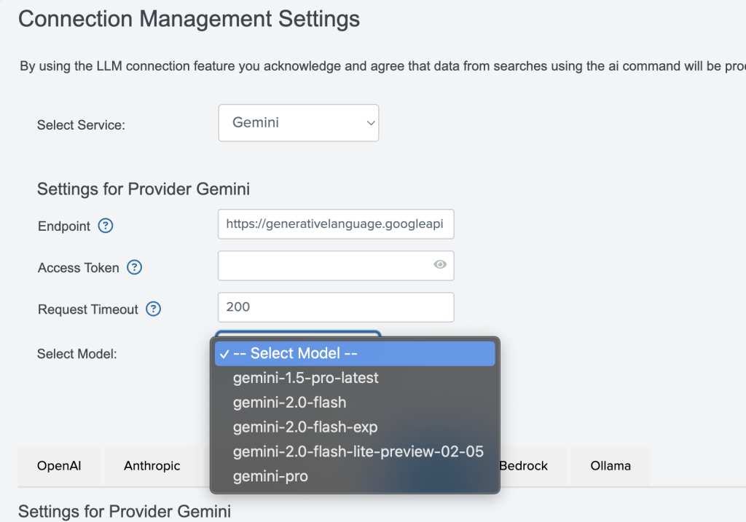The image size is (746, 522).
Task: Select gemini-1.5-pro-latest from the model list
Action: [355, 378]
